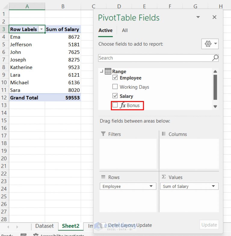This screenshot has height=236, width=231.
Task: Select column B header
Action: click(63, 6)
